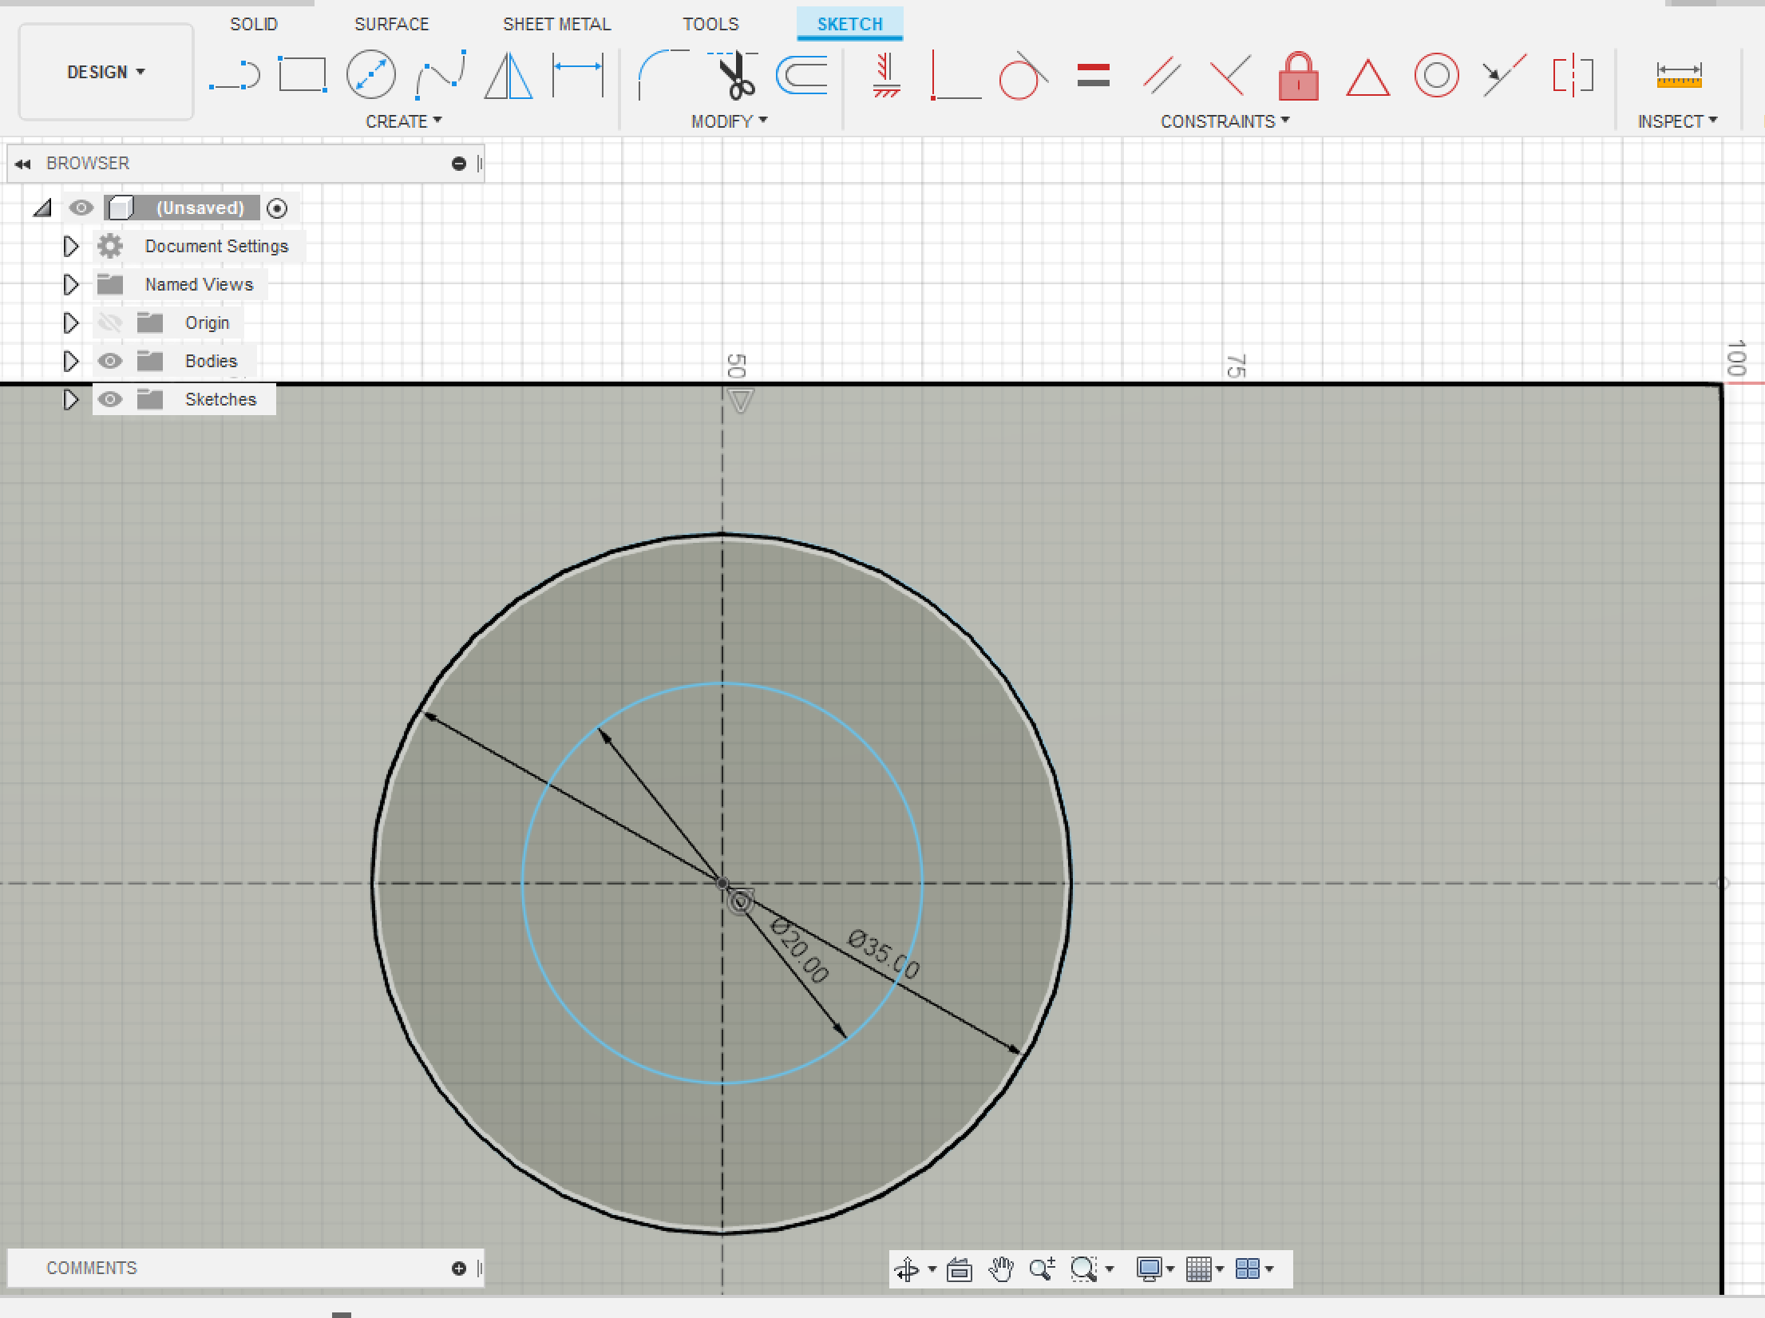Screen dimensions: 1765x1318
Task: Switch to the SURFACE tab
Action: pyautogui.click(x=391, y=24)
